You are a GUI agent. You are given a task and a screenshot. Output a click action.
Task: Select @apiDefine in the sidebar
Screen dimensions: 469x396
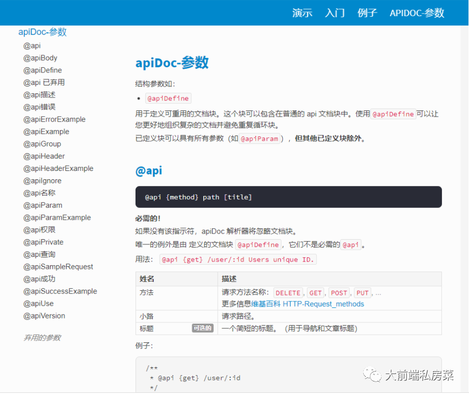[42, 70]
